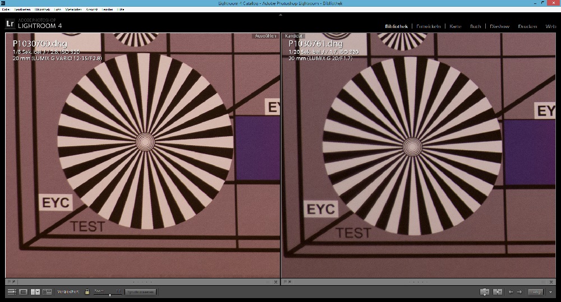Click the Lr identity plate logo
Image resolution: width=561 pixels, height=302 pixels.
pos(10,24)
